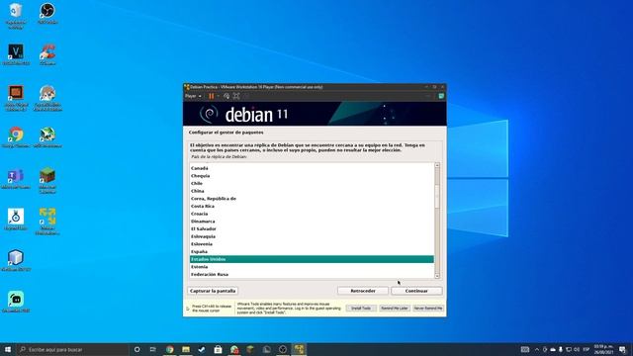Select Federación Rusa in the country list
Screen dimensions: 633x356
click(x=313, y=275)
